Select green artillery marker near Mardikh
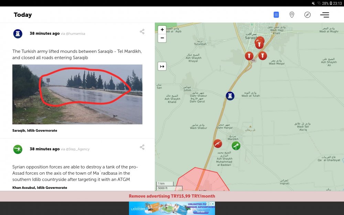 point(236,146)
